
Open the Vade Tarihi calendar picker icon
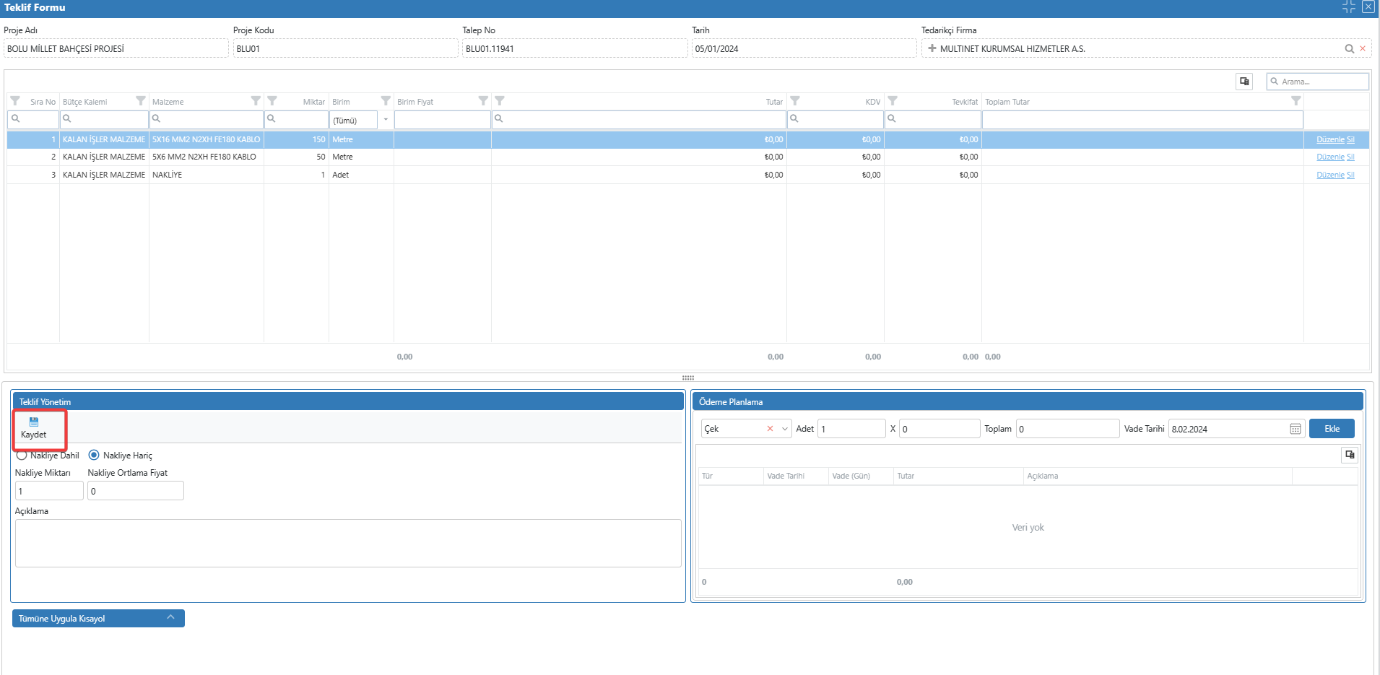[x=1295, y=430]
